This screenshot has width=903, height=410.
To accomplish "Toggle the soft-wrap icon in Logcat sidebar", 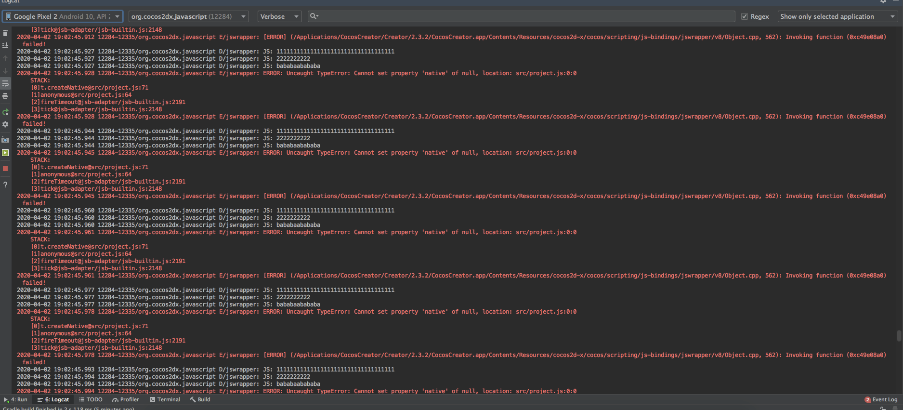I will [x=5, y=83].
